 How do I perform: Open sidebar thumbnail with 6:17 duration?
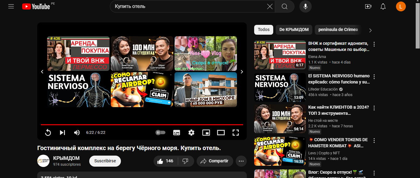tap(280, 55)
